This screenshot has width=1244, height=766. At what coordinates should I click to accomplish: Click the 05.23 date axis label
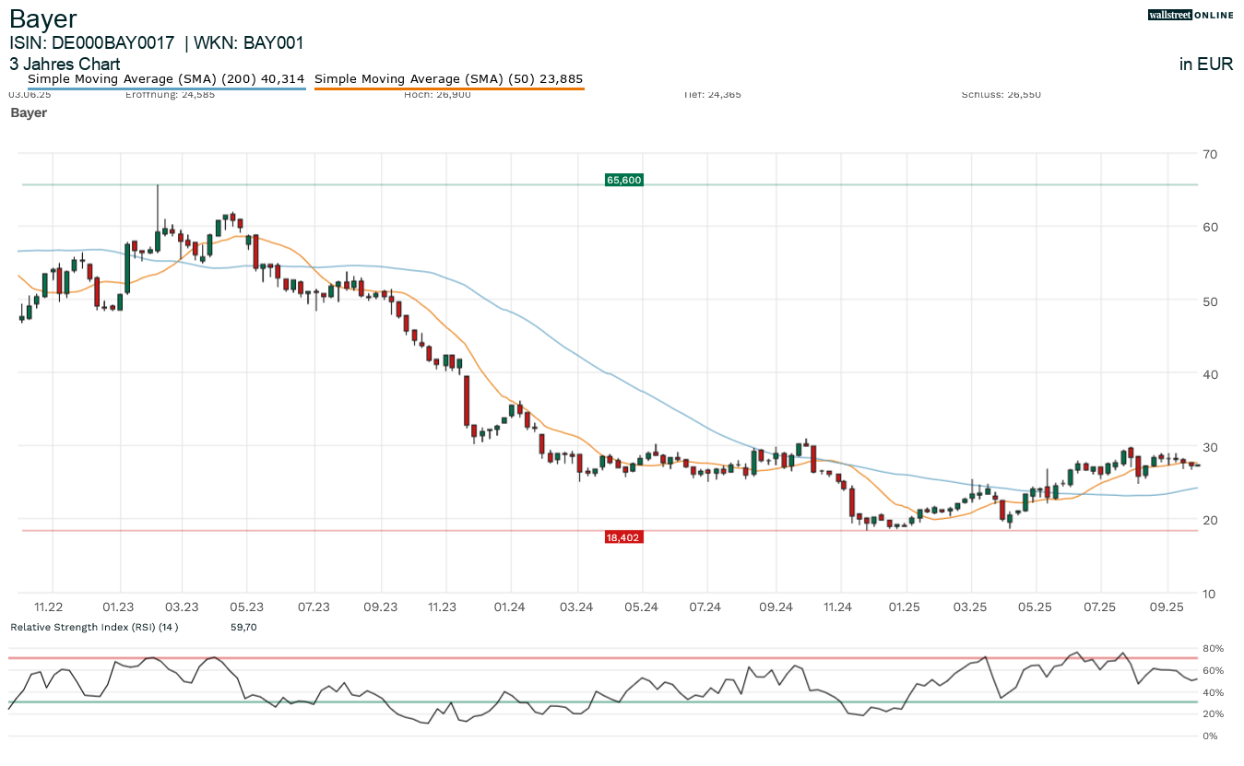coord(246,607)
